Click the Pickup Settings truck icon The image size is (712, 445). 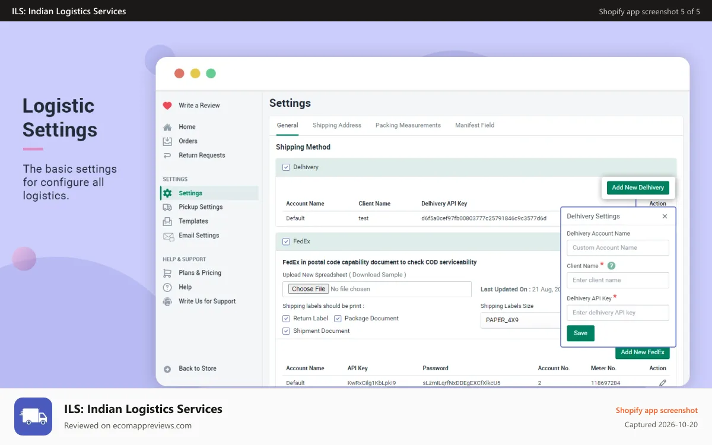click(x=167, y=207)
